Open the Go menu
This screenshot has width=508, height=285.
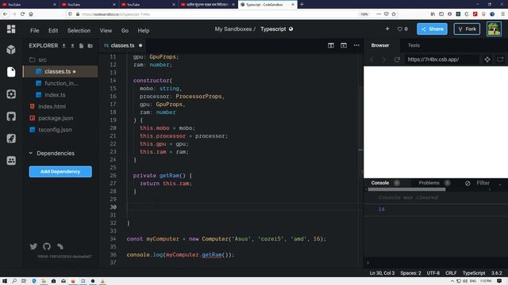click(125, 31)
